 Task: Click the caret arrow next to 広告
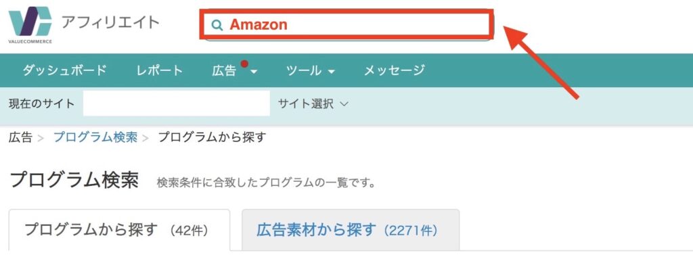[x=254, y=72]
